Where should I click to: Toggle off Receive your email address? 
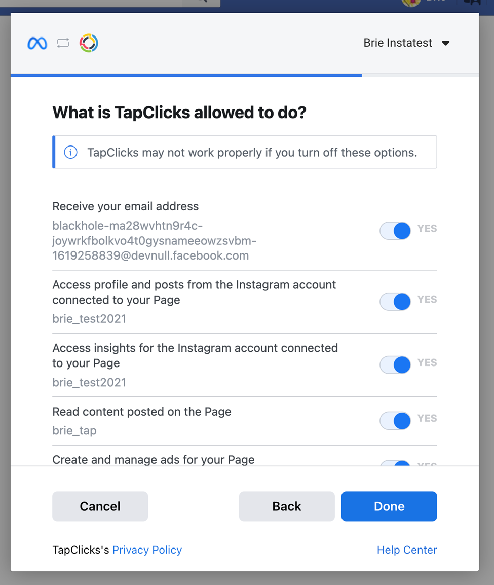[395, 231]
